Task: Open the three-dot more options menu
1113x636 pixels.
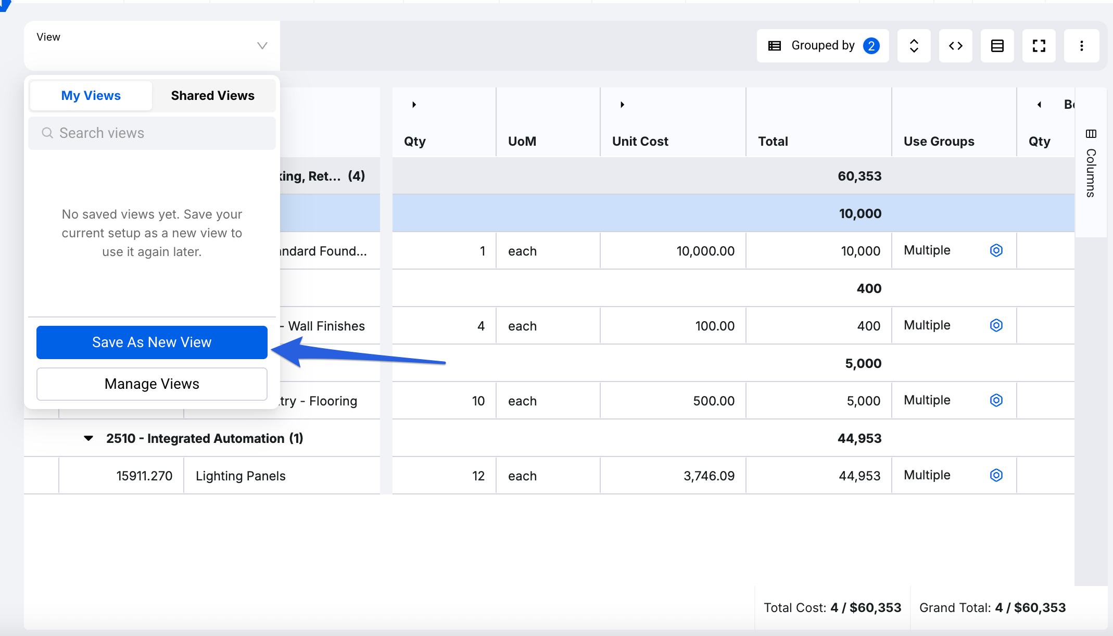Action: [x=1081, y=46]
